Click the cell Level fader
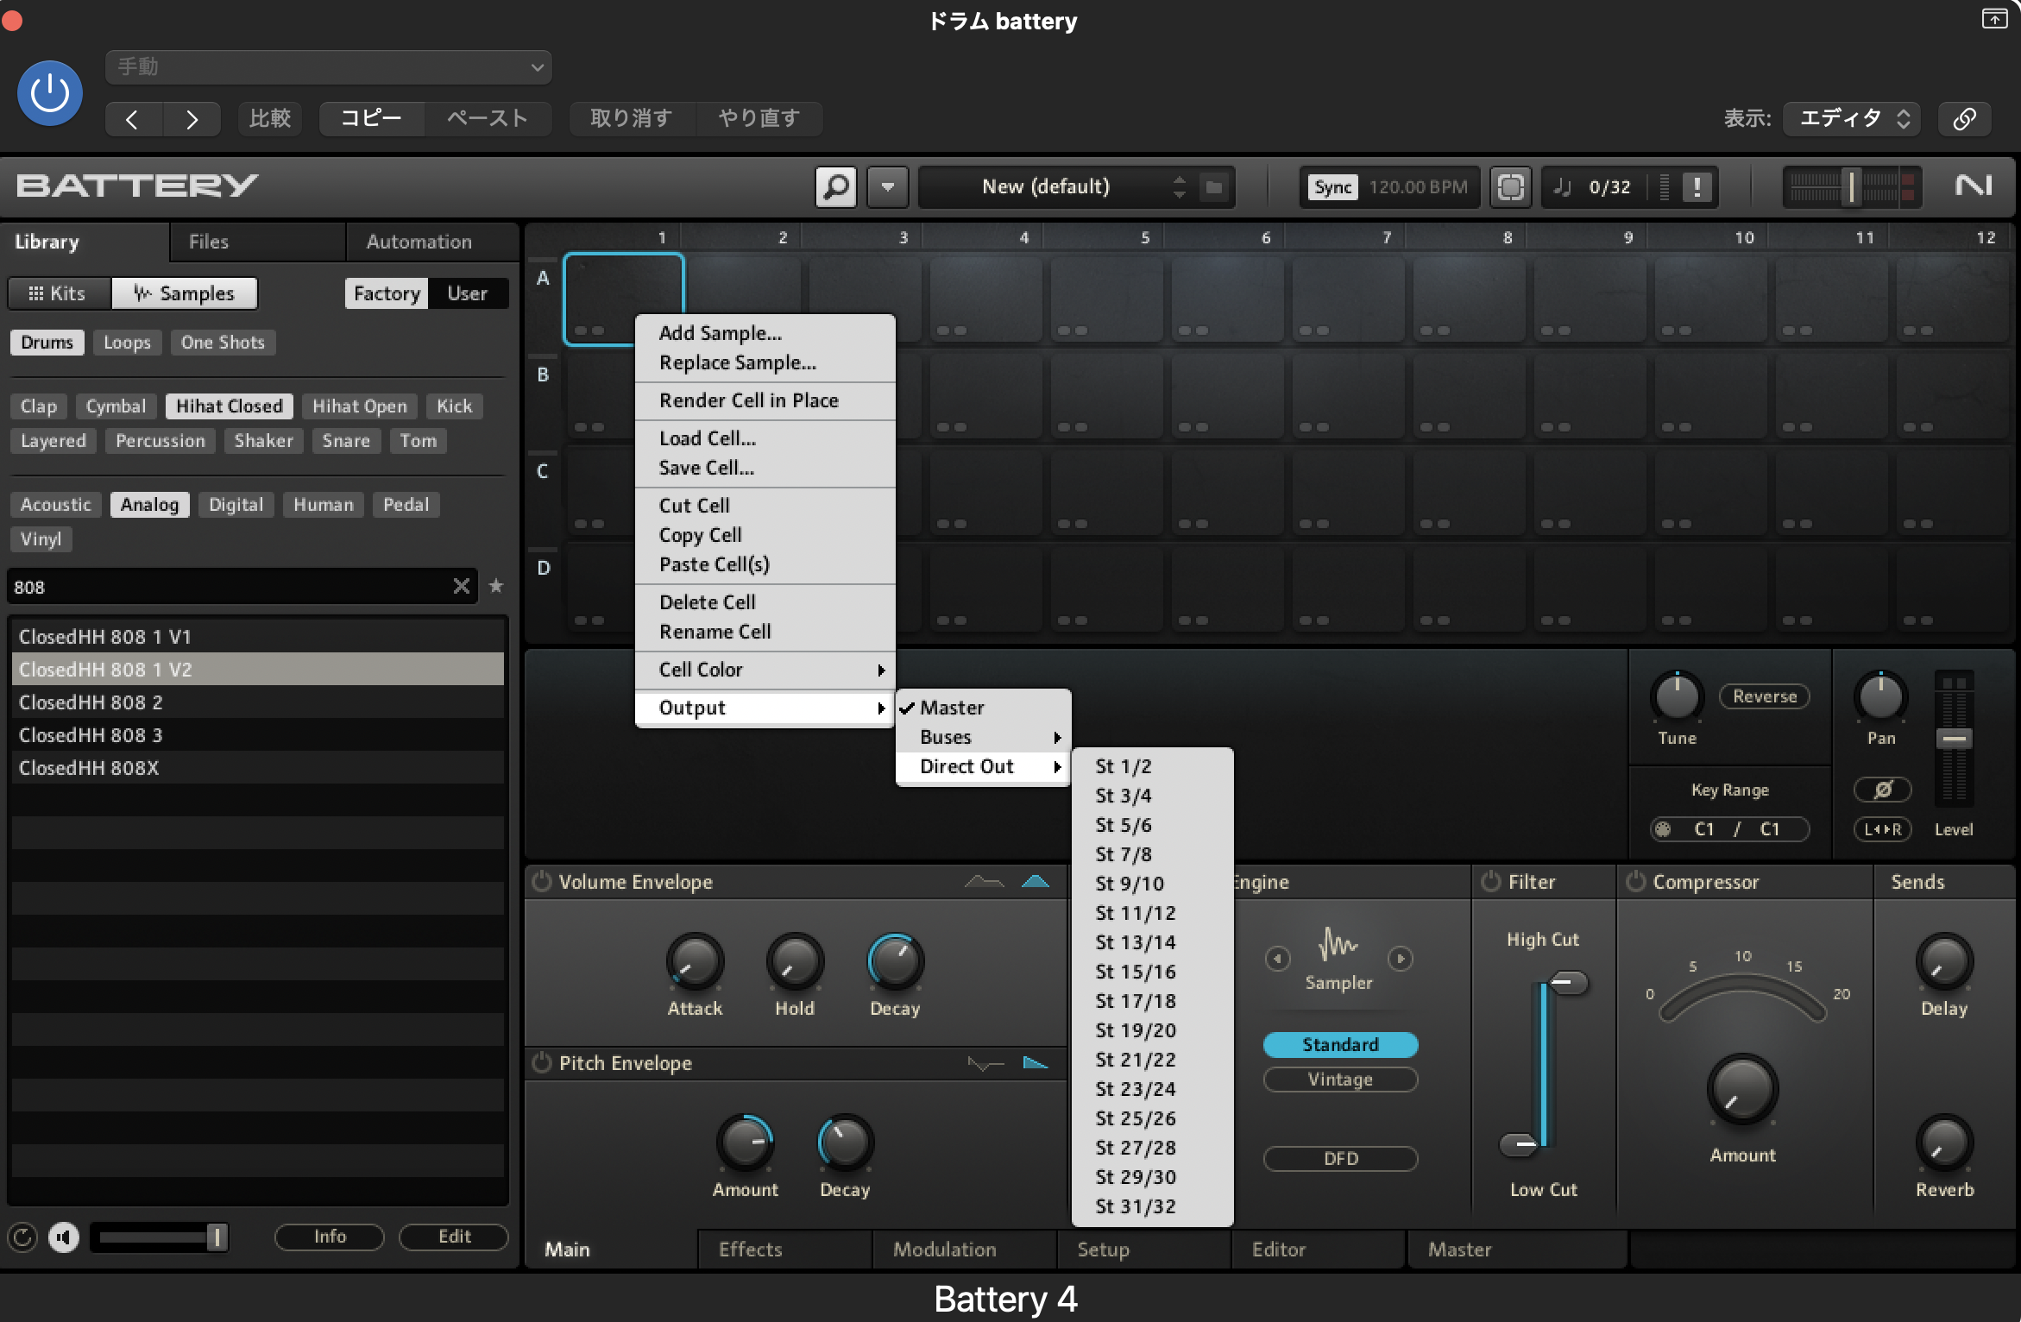Image resolution: width=2021 pixels, height=1322 pixels. (x=1954, y=739)
